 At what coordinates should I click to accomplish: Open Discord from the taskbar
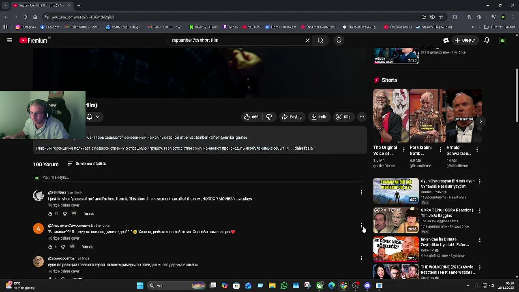click(x=367, y=286)
